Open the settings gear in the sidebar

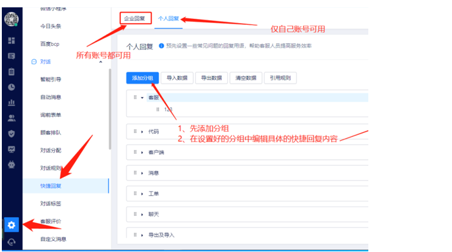pos(11,225)
